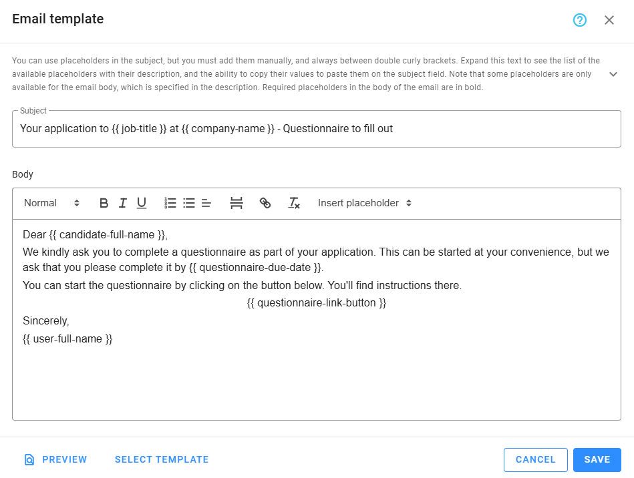Image resolution: width=634 pixels, height=478 pixels.
Task: Expand the placeholders description text
Action: point(613,74)
